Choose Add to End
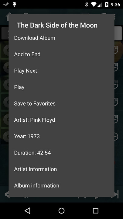 click(x=61, y=54)
